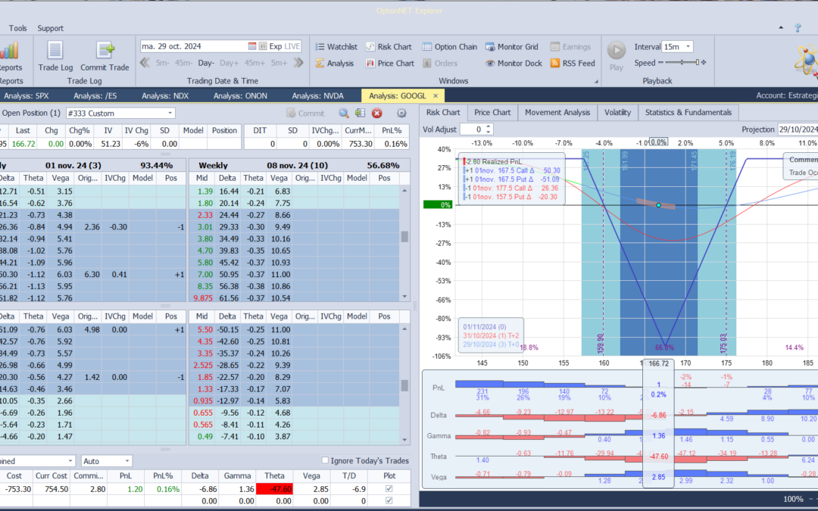Viewport: 818px width, 511px height.
Task: Toggle Plot checkbox in the bottom totals row
Action: (390, 501)
